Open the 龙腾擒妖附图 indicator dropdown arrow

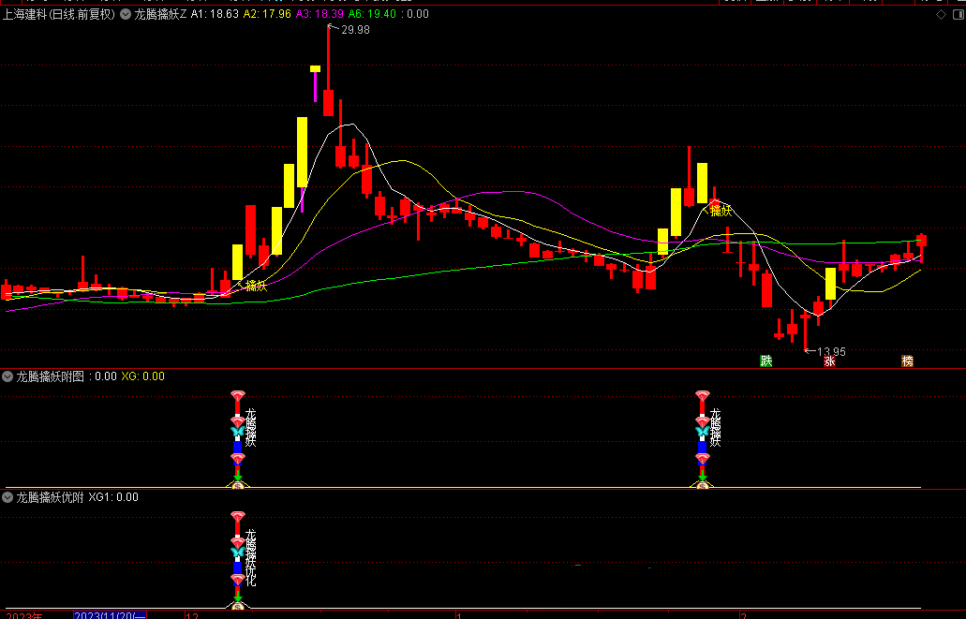pos(8,376)
